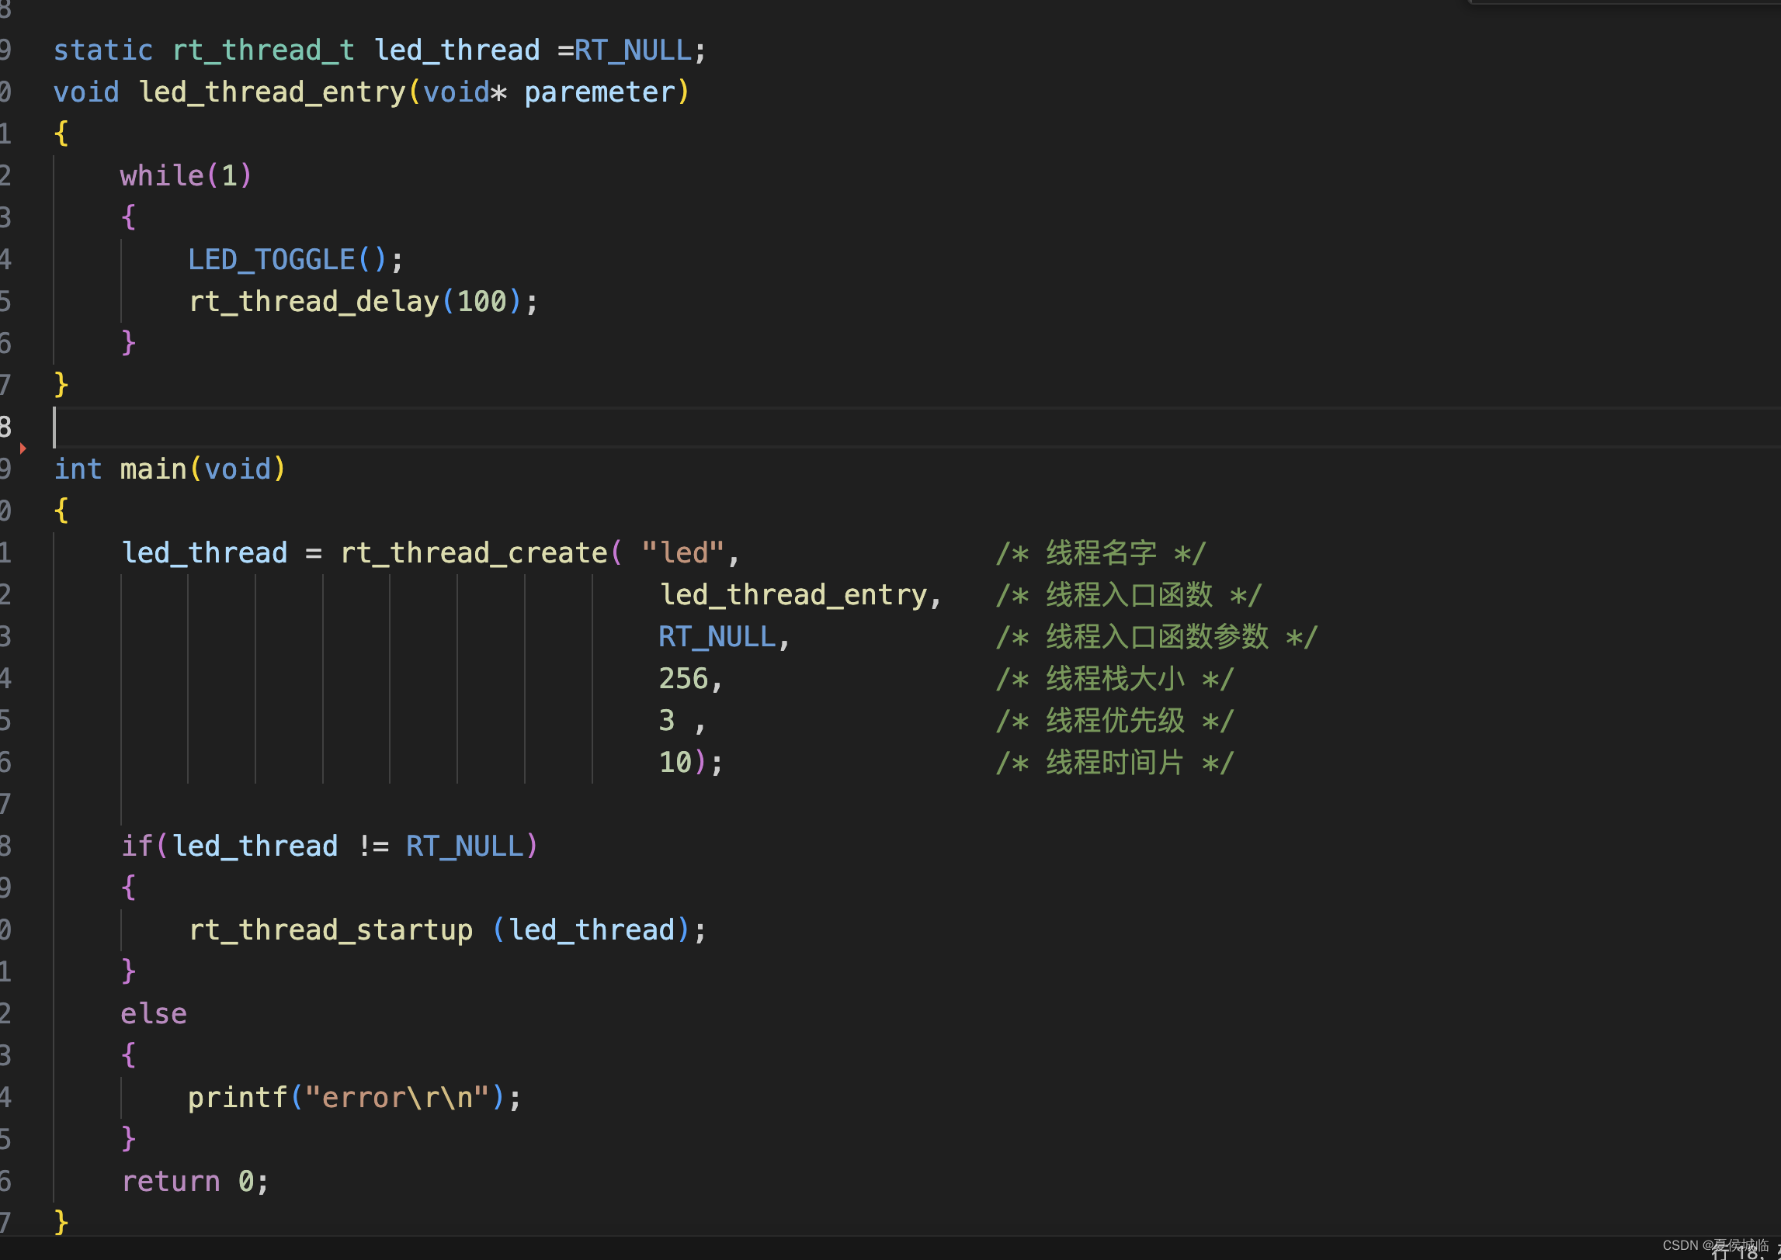Screen dimensions: 1781x1260
Task: Click the stack size value 256
Action: click(683, 679)
